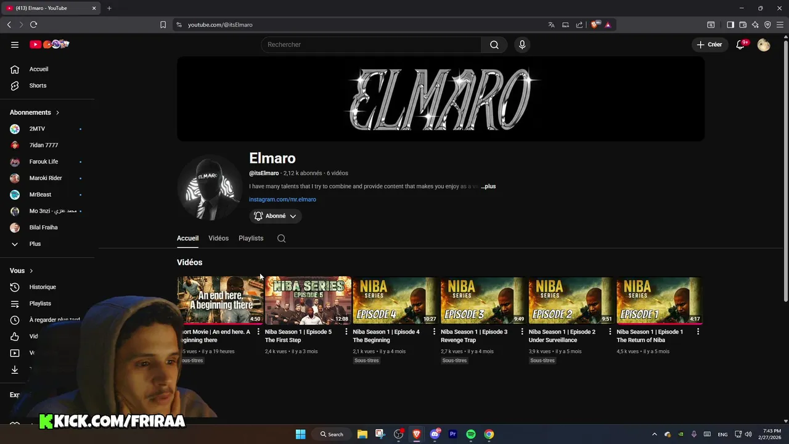Viewport: 789px width, 444px height.
Task: Select the Accueil channel tab
Action: point(187,238)
